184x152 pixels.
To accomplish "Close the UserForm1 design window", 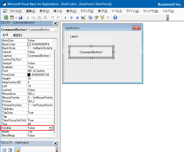I will pyautogui.click(x=136, y=28).
